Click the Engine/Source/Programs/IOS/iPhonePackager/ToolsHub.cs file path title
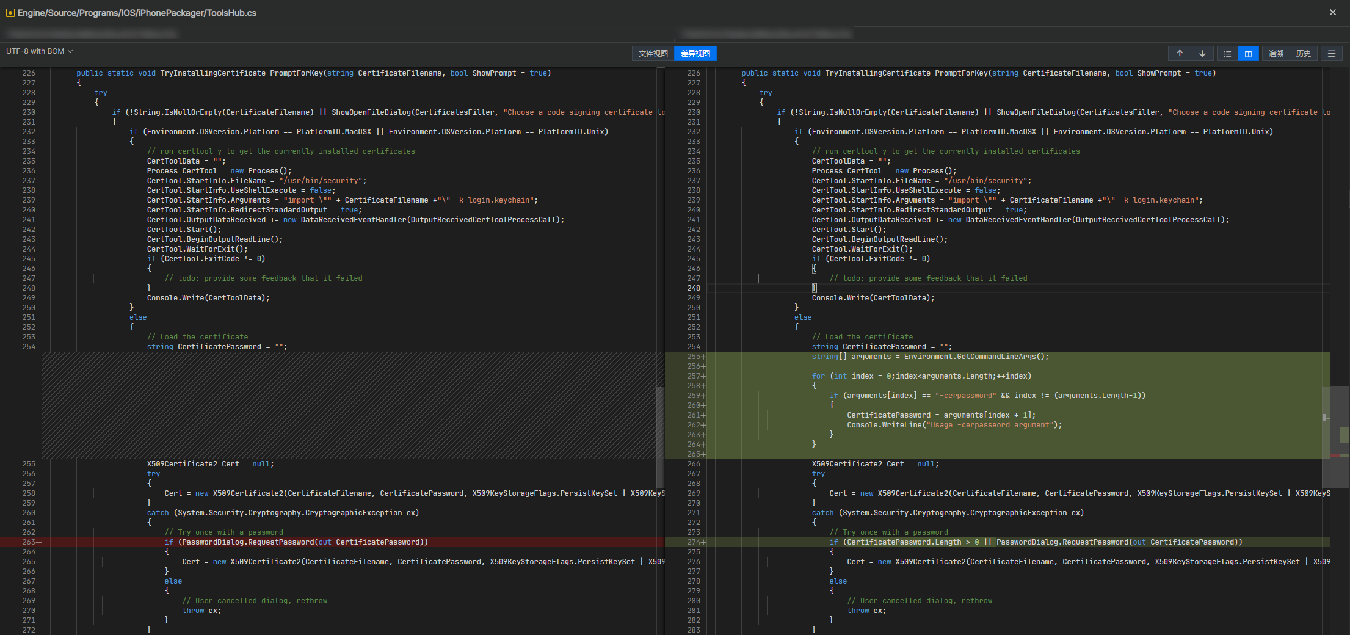 click(137, 13)
